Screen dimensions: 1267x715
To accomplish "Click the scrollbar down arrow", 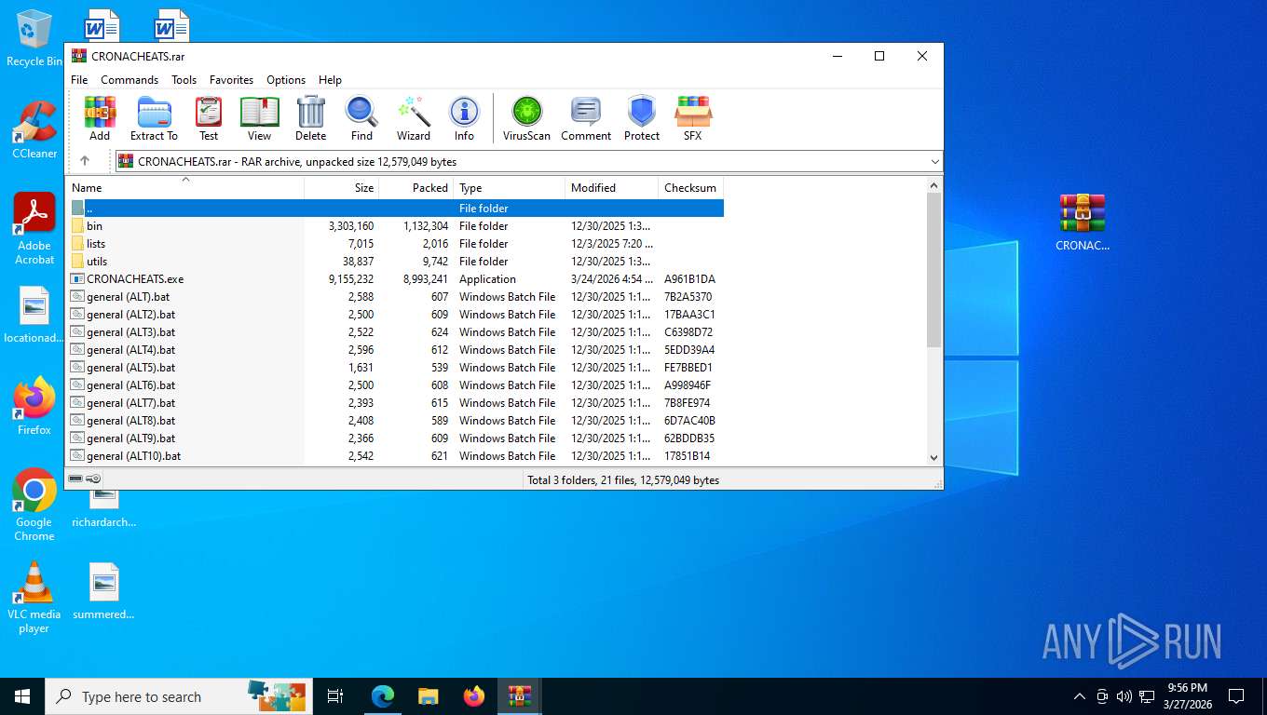I will click(934, 457).
